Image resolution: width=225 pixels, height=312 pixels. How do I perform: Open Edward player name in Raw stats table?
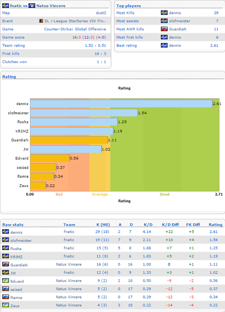click(x=17, y=281)
